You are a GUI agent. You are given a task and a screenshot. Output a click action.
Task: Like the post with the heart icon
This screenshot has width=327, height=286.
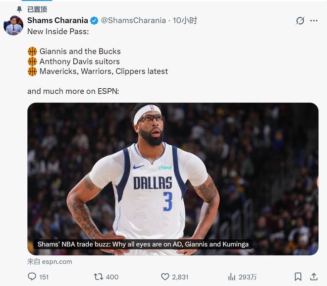tap(165, 277)
